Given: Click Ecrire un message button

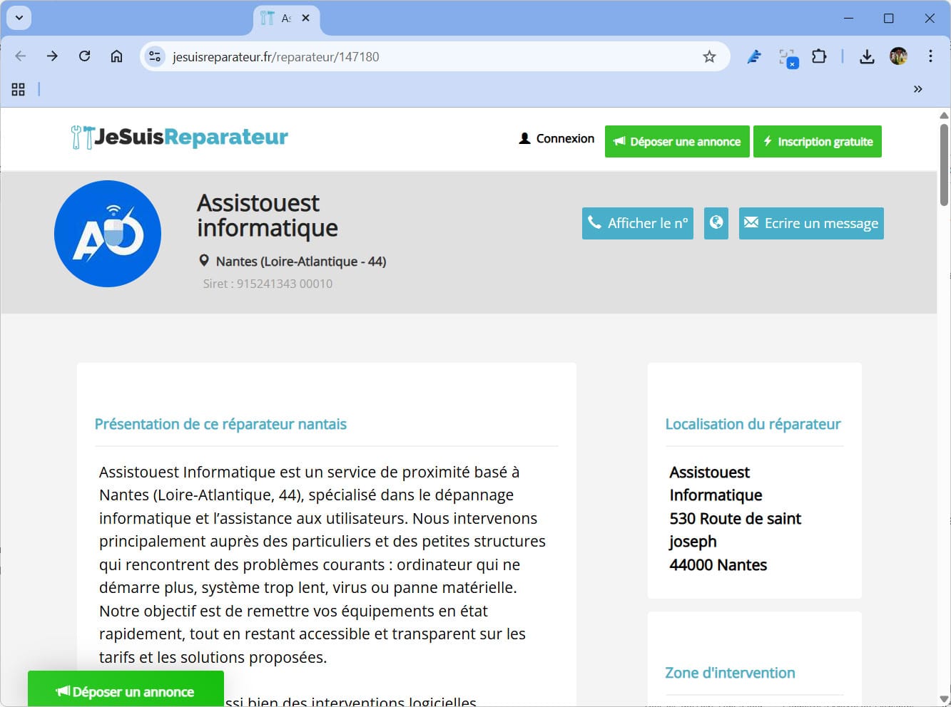Looking at the screenshot, I should pyautogui.click(x=811, y=223).
